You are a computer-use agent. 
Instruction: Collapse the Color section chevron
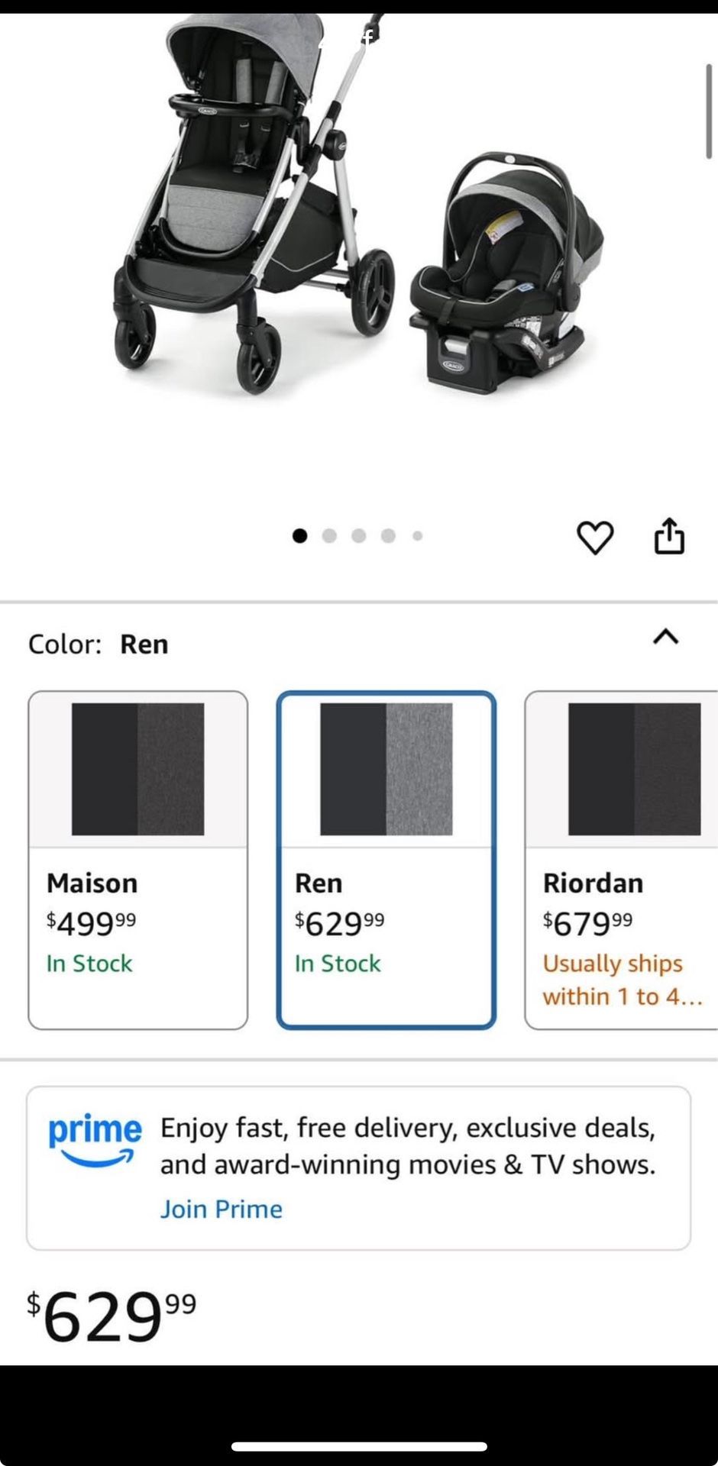coord(666,637)
